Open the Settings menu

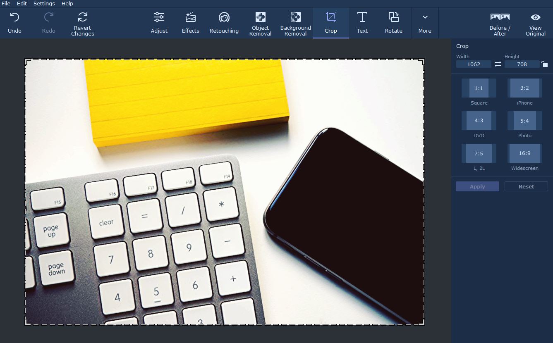[44, 3]
